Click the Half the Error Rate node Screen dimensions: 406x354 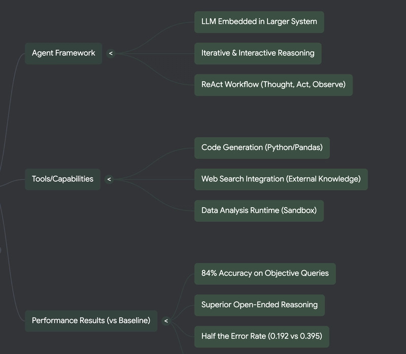(262, 337)
